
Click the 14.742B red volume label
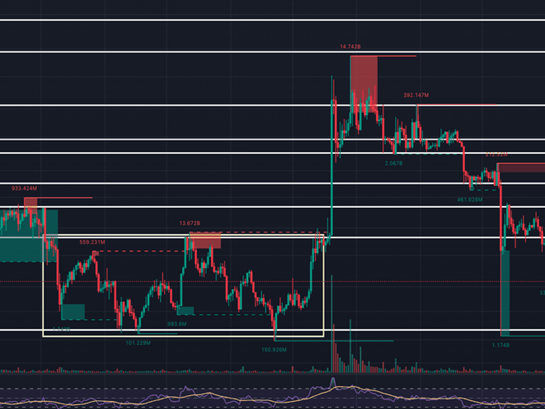[x=349, y=47]
